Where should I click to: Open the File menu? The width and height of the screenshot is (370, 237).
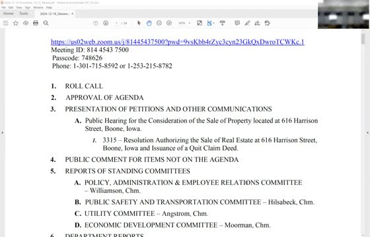3,7
